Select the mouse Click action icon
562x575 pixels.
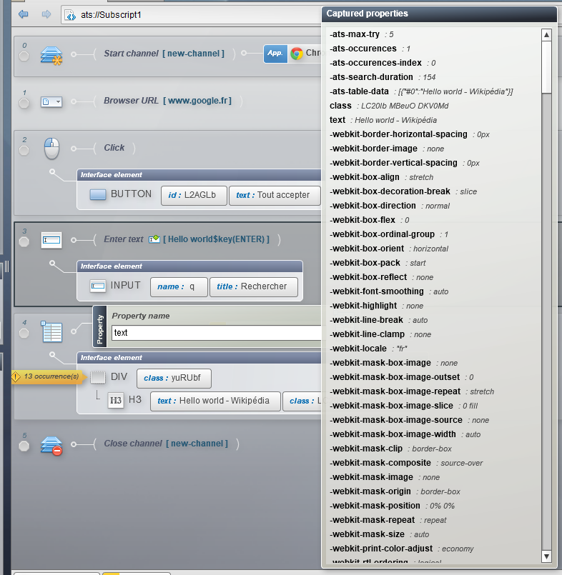[51, 149]
